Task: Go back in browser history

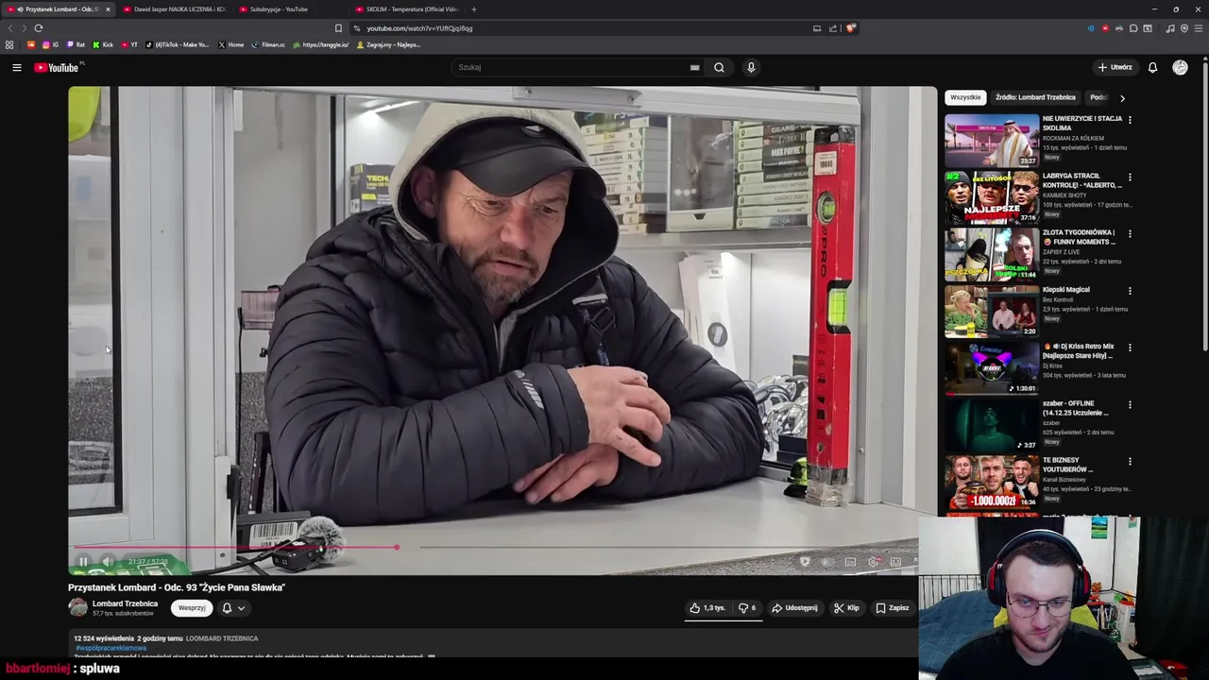Action: [11, 28]
